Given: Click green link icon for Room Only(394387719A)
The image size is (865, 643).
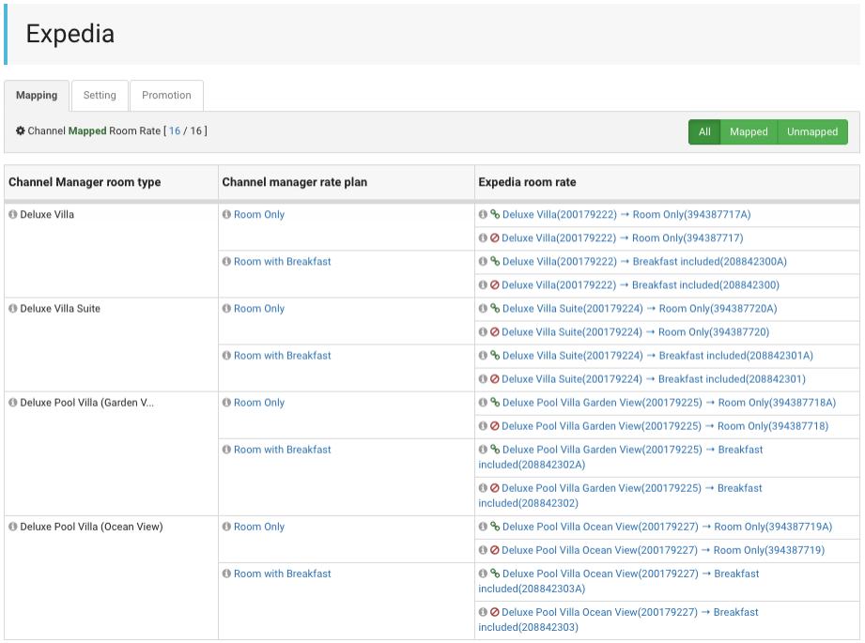Looking at the screenshot, I should point(495,527).
